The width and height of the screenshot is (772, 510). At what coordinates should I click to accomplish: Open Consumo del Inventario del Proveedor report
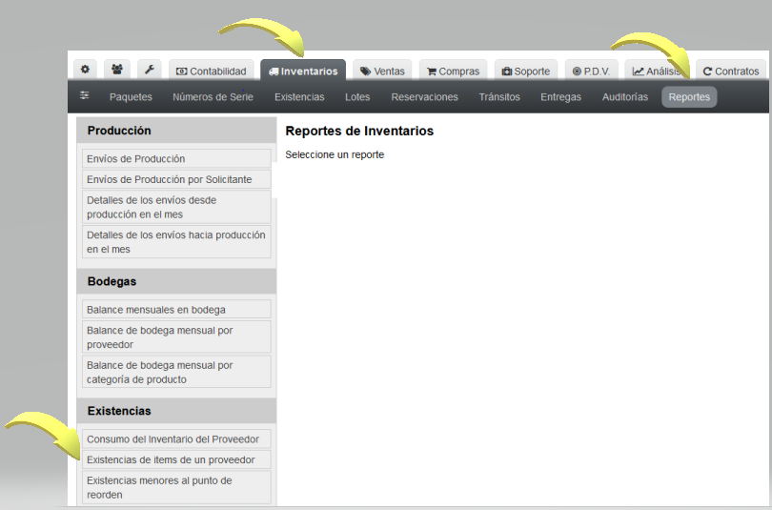pyautogui.click(x=176, y=439)
